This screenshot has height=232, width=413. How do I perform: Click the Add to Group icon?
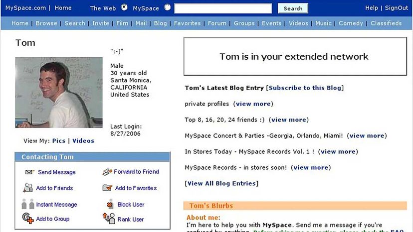pyautogui.click(x=28, y=219)
